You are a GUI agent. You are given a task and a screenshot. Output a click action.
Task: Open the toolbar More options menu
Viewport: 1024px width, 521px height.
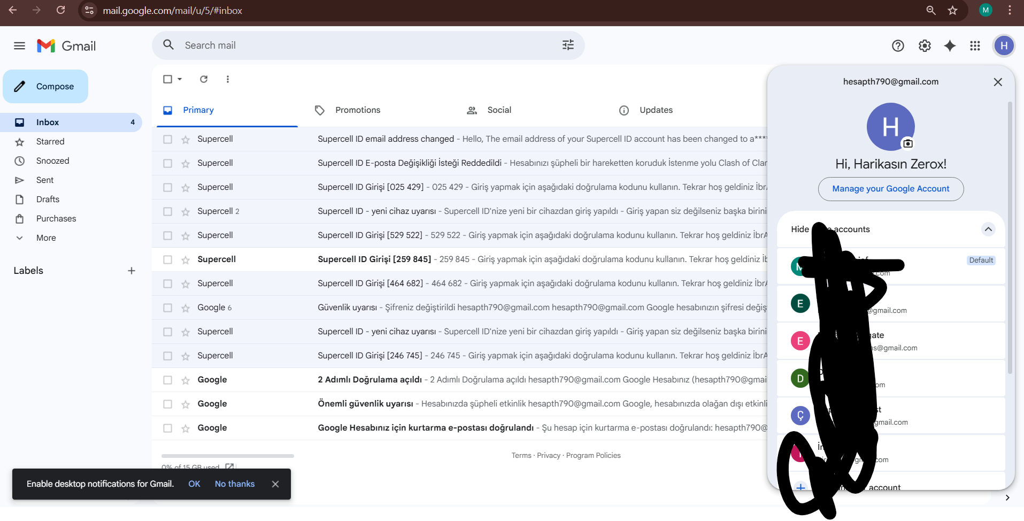click(228, 79)
